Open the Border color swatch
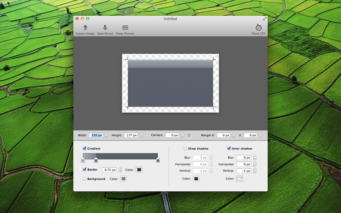 [139, 170]
